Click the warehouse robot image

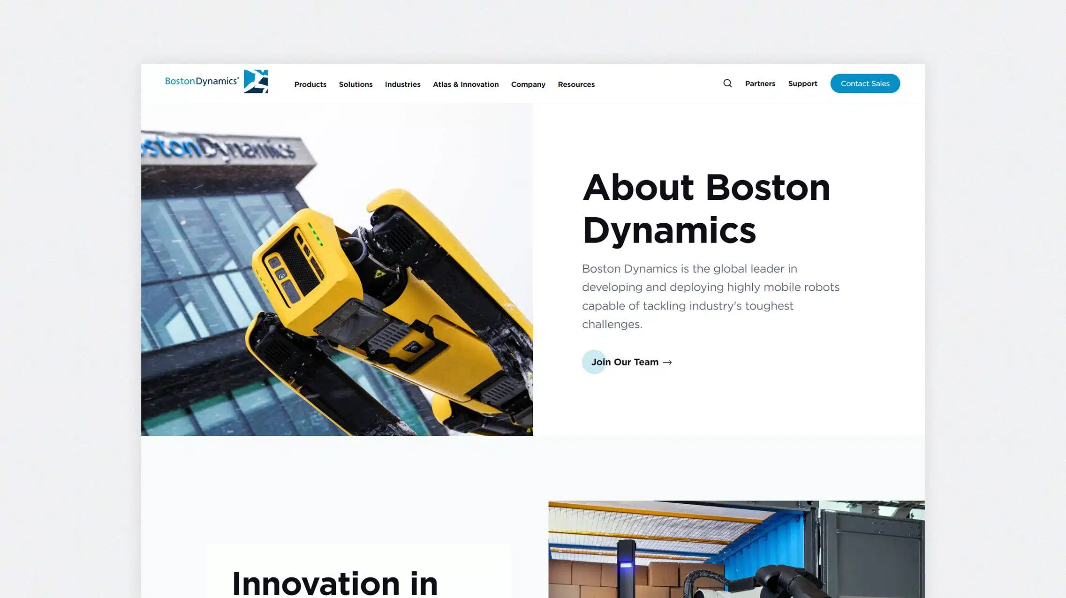[736, 549]
